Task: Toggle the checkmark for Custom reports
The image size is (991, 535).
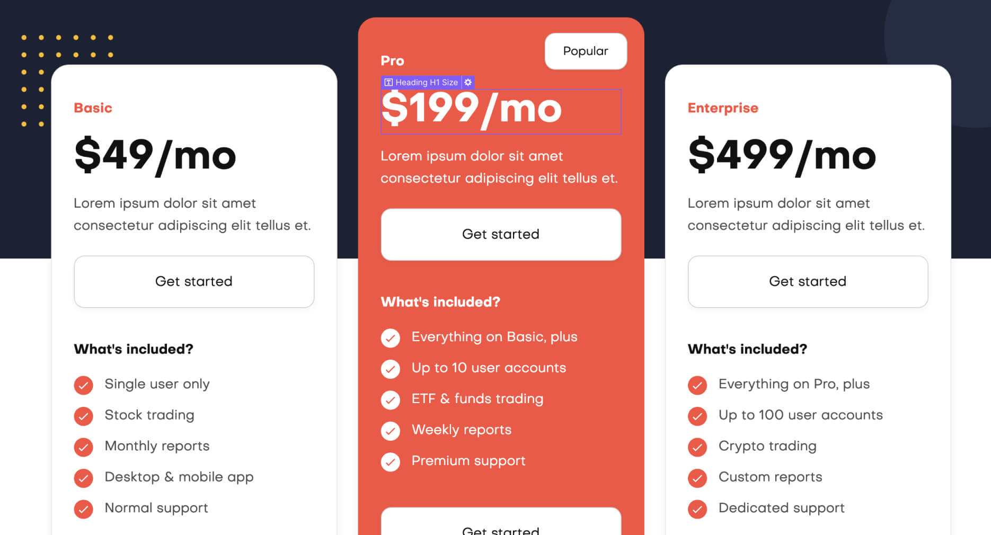Action: coord(697,478)
